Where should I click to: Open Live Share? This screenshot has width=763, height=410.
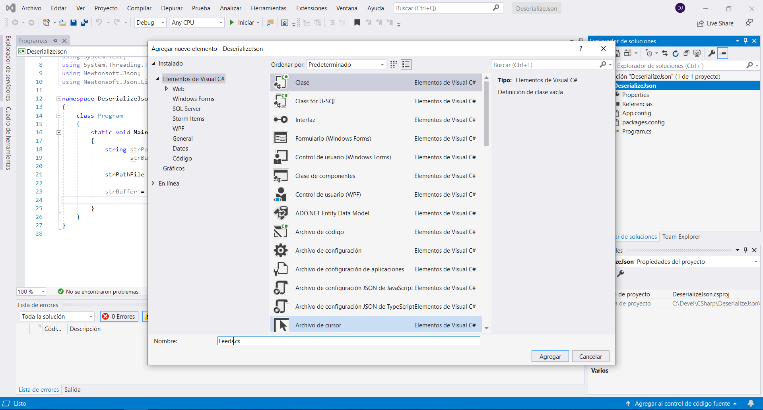(715, 23)
